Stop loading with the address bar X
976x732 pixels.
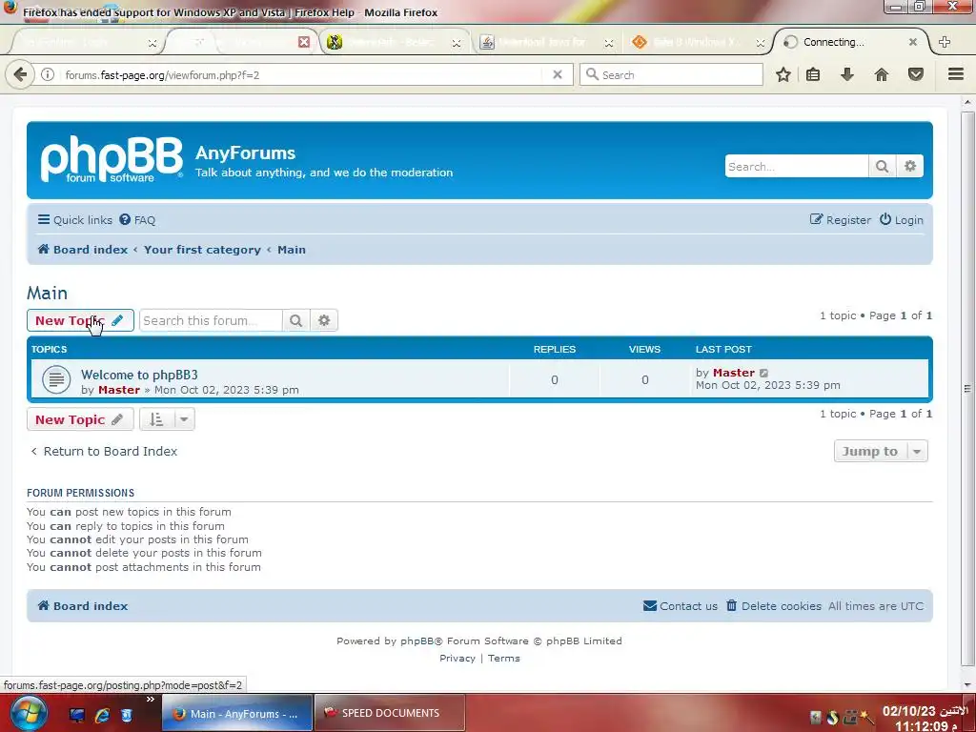557,74
